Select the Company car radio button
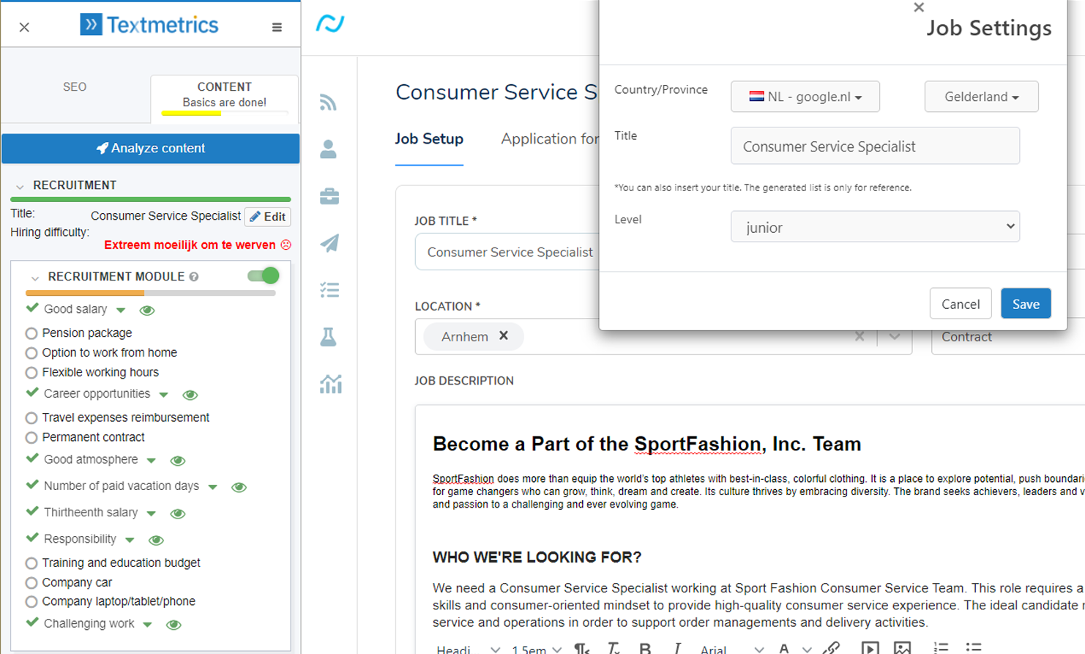The width and height of the screenshot is (1085, 654). (31, 583)
